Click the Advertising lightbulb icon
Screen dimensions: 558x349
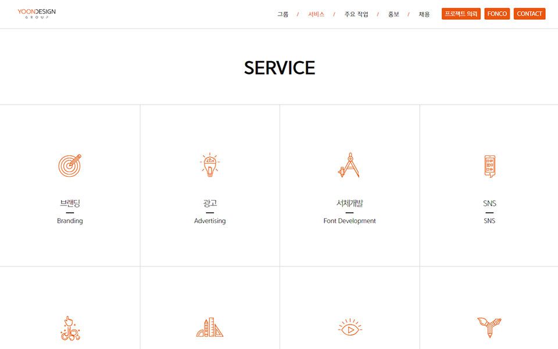(210, 165)
